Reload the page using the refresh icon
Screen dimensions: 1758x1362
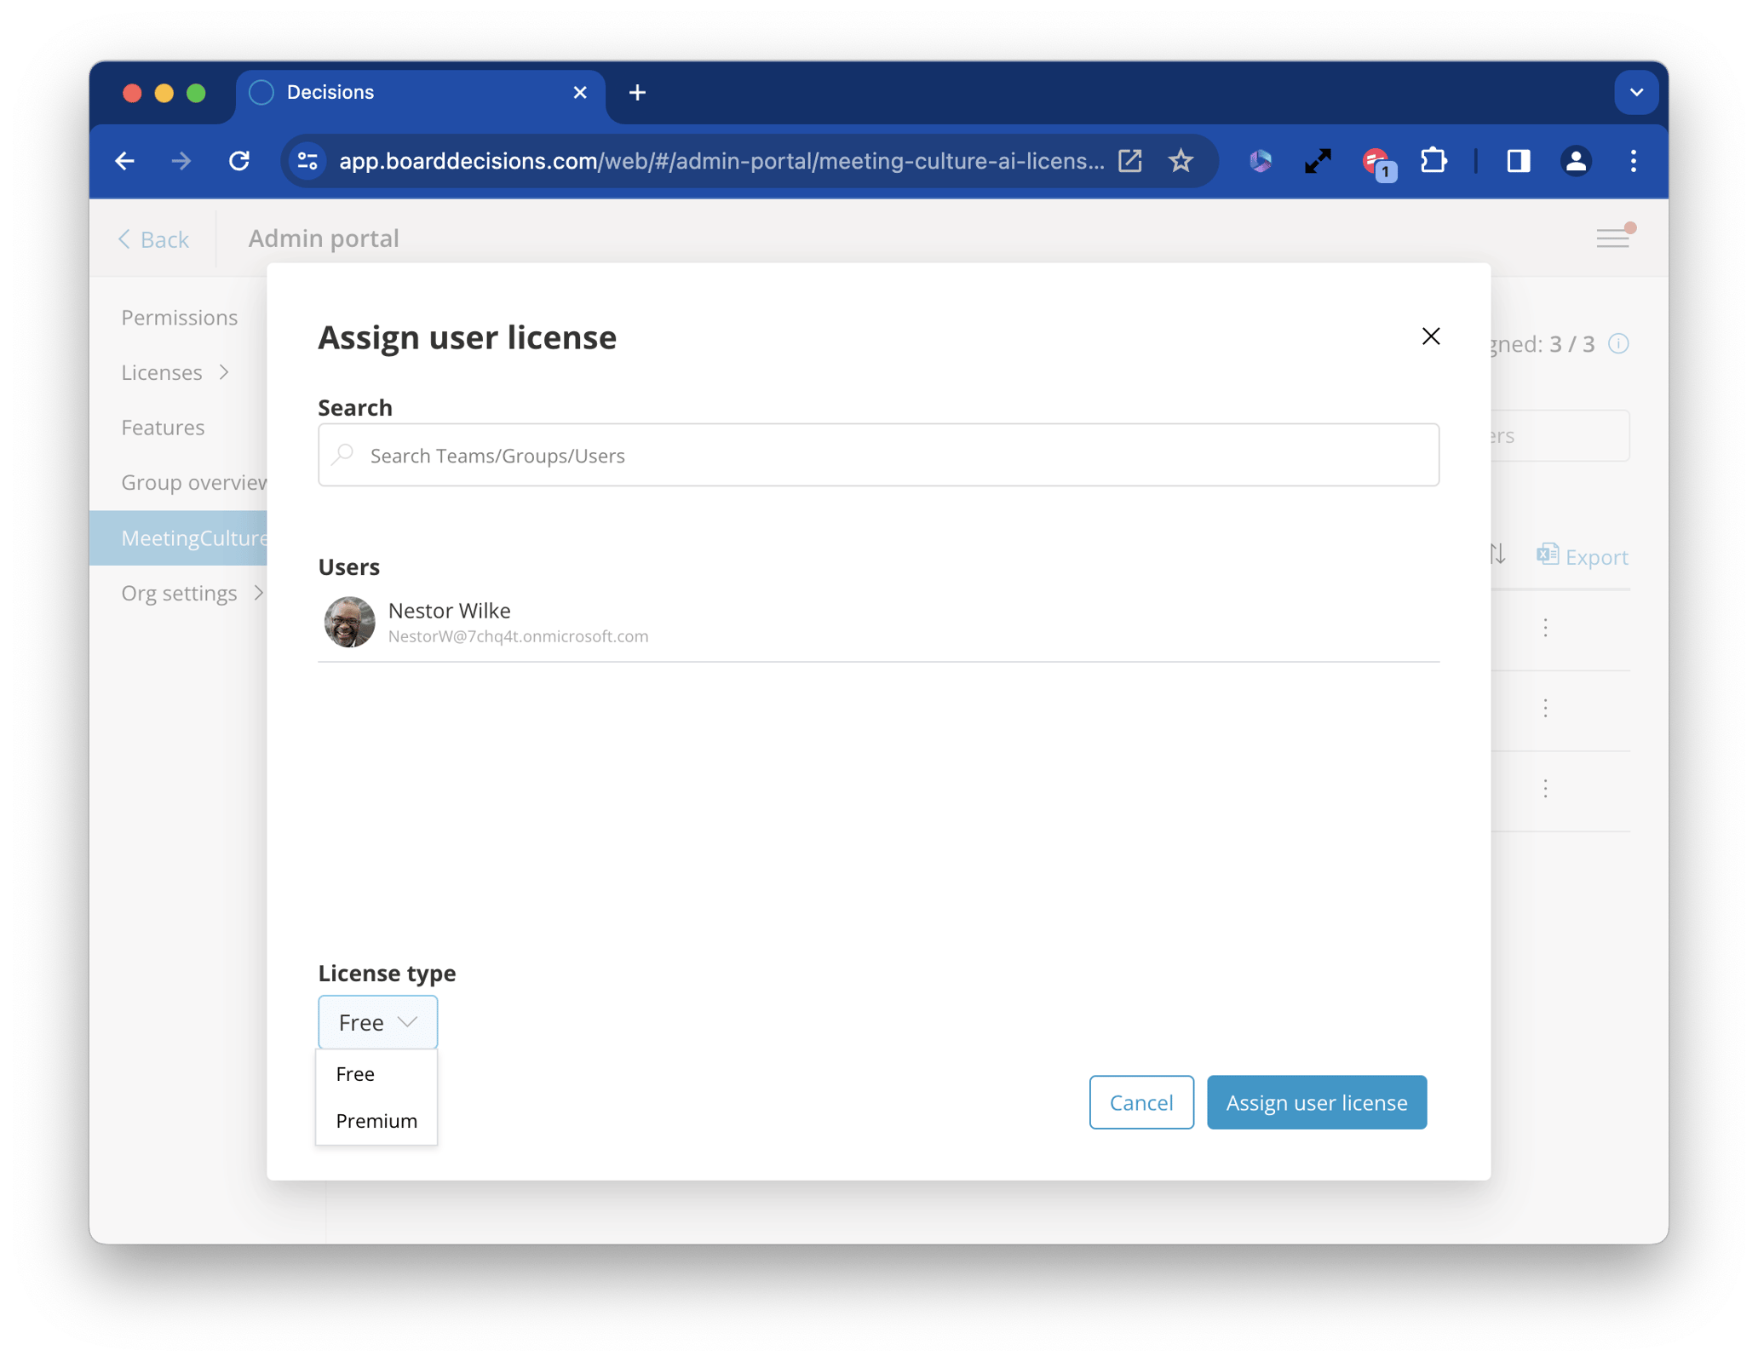coord(239,161)
